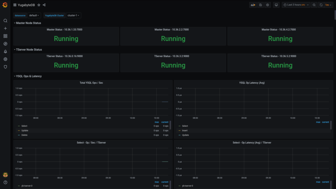Change Update series color swatch in Total YSQL Ops

click(19, 131)
